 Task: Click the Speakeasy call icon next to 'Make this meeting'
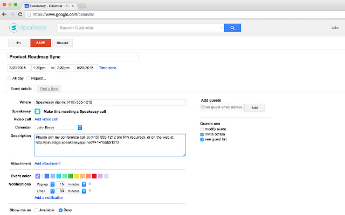[37, 111]
